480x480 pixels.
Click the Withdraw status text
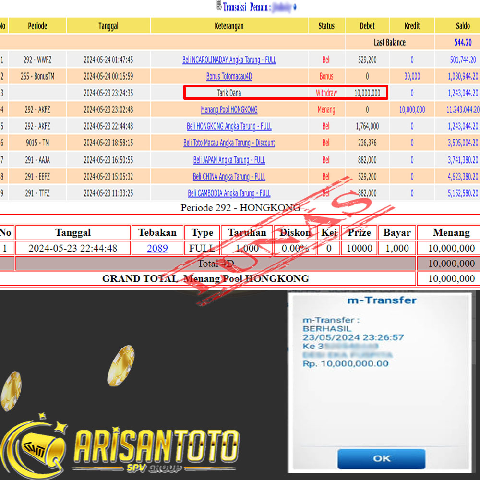coord(326,93)
